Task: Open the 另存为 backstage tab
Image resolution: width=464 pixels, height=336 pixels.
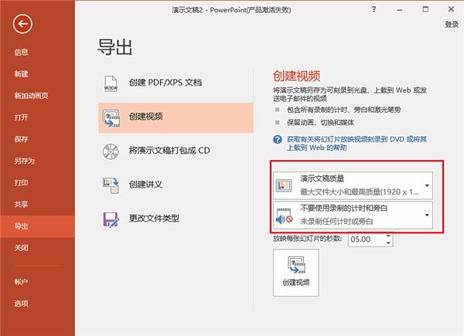Action: click(x=37, y=161)
